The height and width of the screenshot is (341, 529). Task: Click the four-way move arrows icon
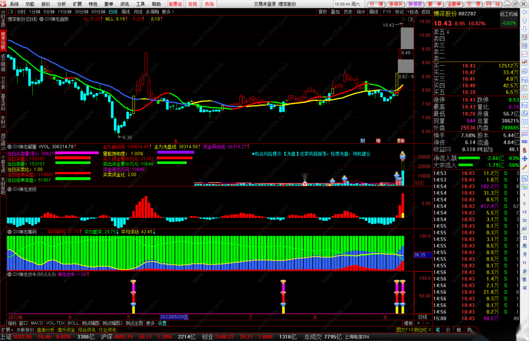(525, 158)
